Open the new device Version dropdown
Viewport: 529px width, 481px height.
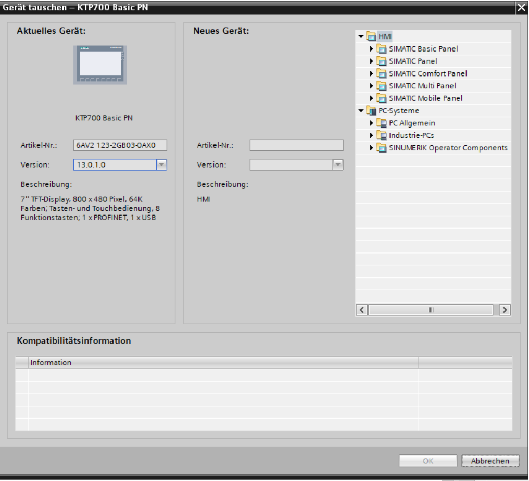click(338, 165)
